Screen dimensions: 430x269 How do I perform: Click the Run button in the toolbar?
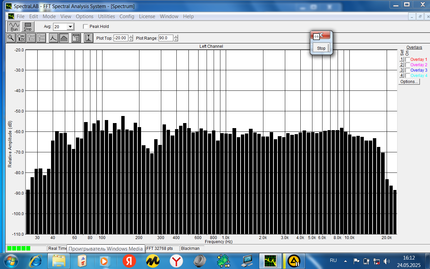coord(14,27)
